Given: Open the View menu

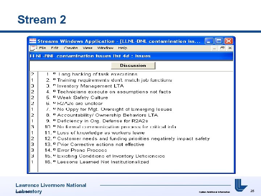Looking at the screenshot, I should click(87, 48).
